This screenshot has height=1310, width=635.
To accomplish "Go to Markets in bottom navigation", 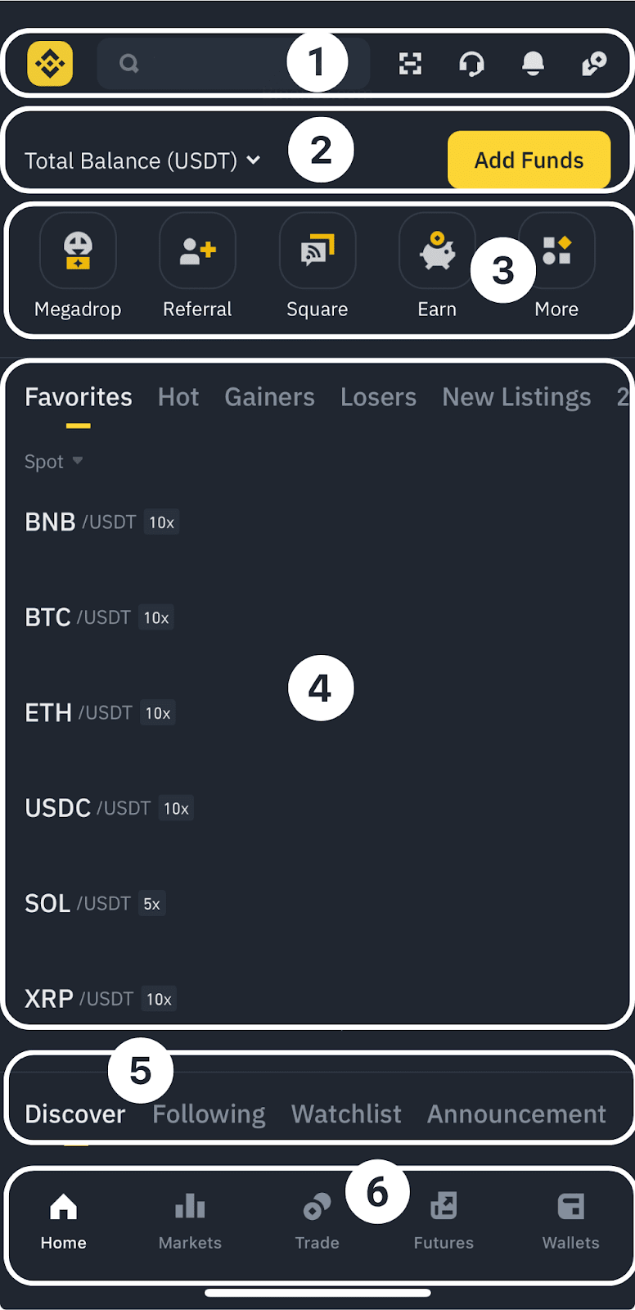I will tap(190, 1221).
